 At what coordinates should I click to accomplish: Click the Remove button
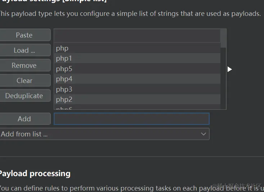point(25,65)
